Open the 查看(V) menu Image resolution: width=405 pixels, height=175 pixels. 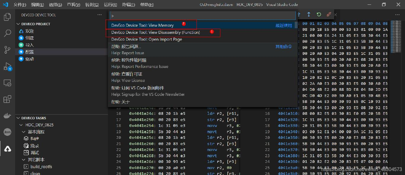pos(74,5)
